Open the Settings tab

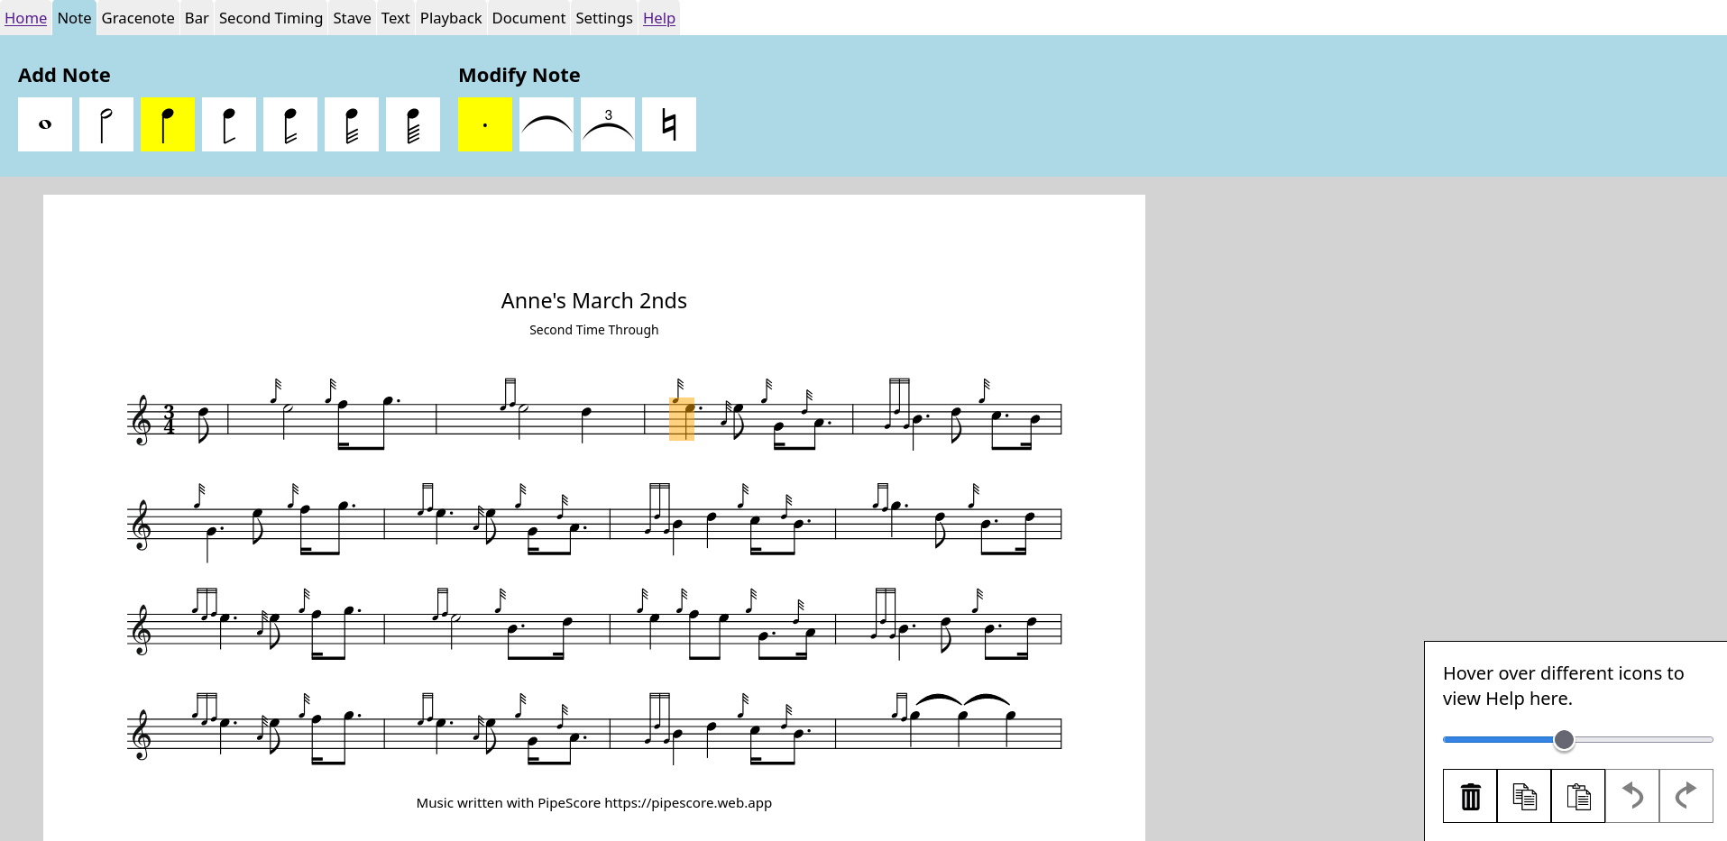pos(604,18)
